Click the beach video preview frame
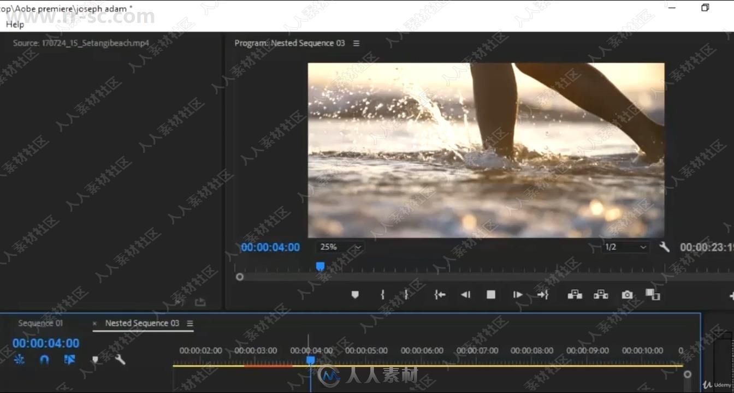Image resolution: width=734 pixels, height=393 pixels. (486, 150)
